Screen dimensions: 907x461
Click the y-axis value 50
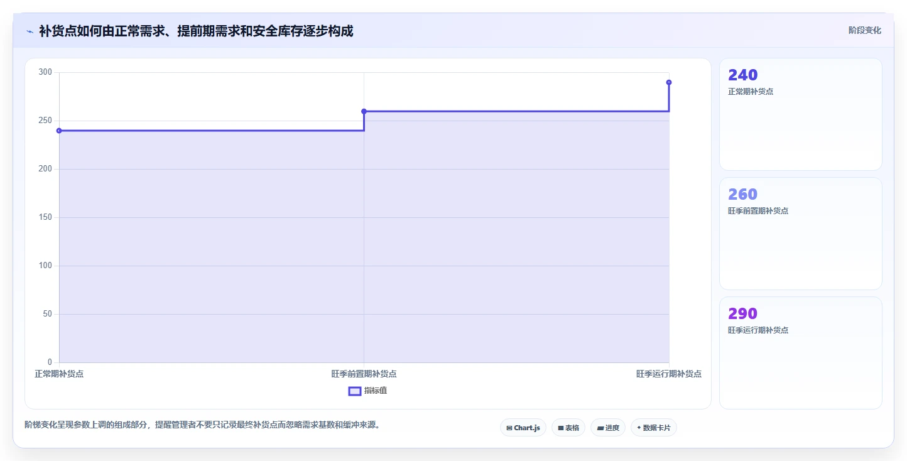(x=47, y=314)
